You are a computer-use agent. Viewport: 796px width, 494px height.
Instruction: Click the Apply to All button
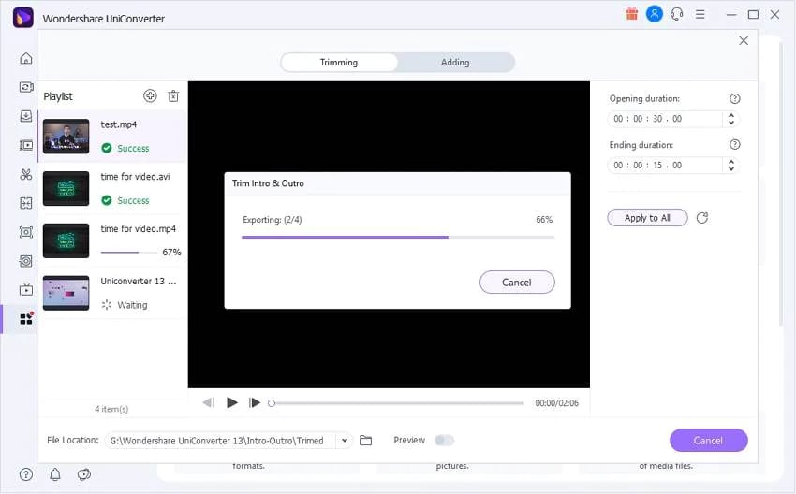pos(647,218)
